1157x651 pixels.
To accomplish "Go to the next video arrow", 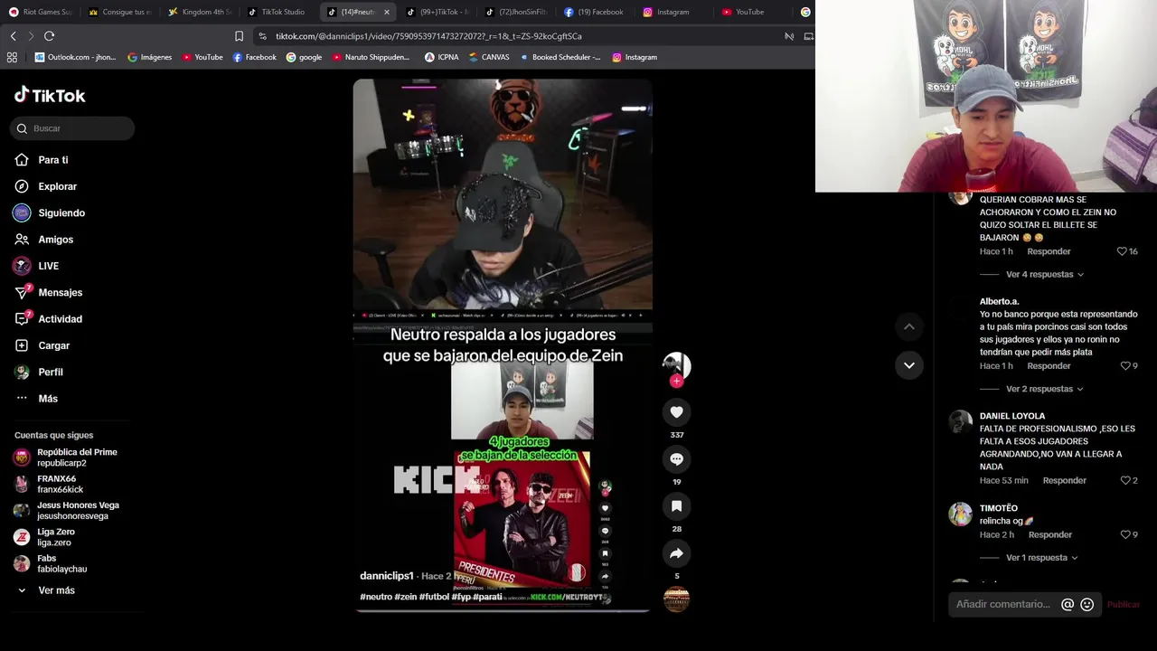I will 909,365.
